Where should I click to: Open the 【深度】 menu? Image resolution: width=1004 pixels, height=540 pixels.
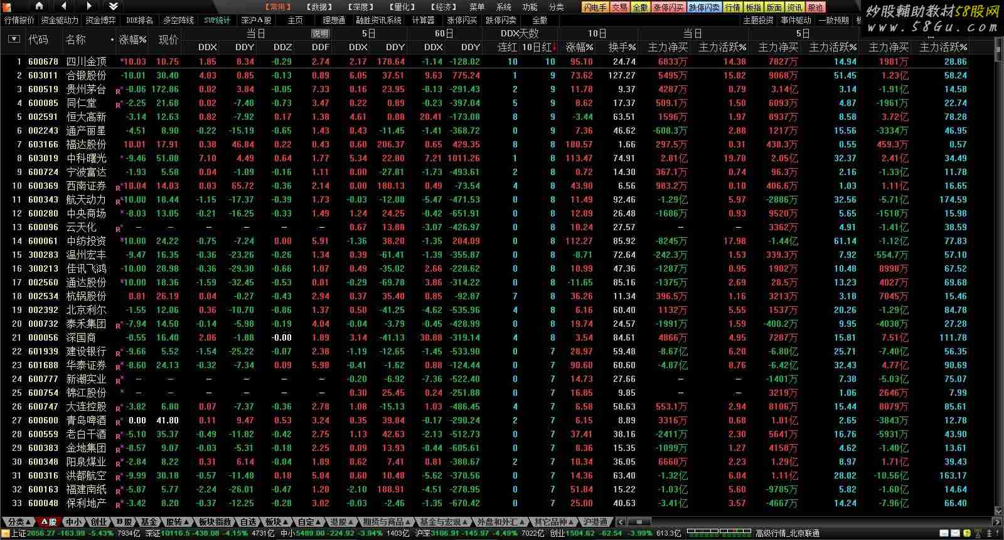(x=361, y=7)
